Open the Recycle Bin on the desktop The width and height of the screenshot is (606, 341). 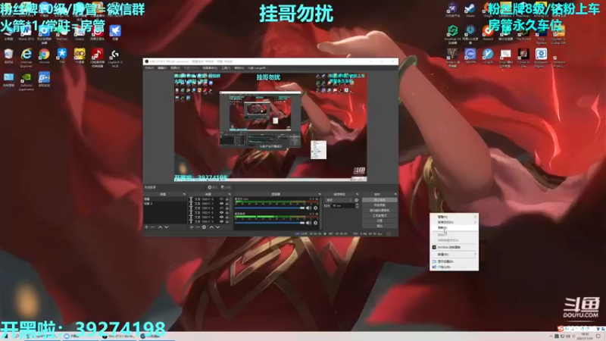[x=8, y=56]
